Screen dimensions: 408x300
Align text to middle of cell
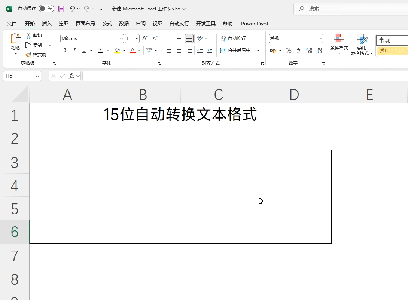(179, 39)
